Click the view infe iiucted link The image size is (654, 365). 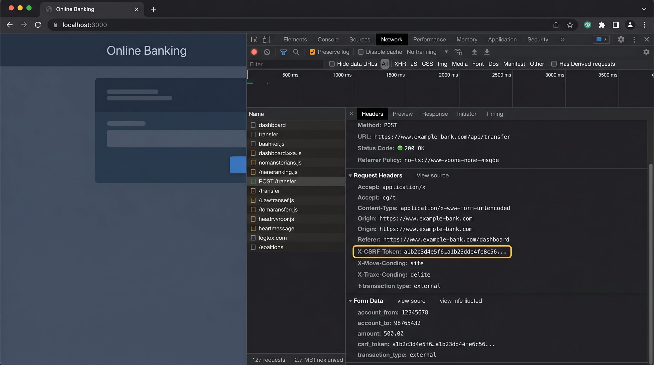coord(461,301)
